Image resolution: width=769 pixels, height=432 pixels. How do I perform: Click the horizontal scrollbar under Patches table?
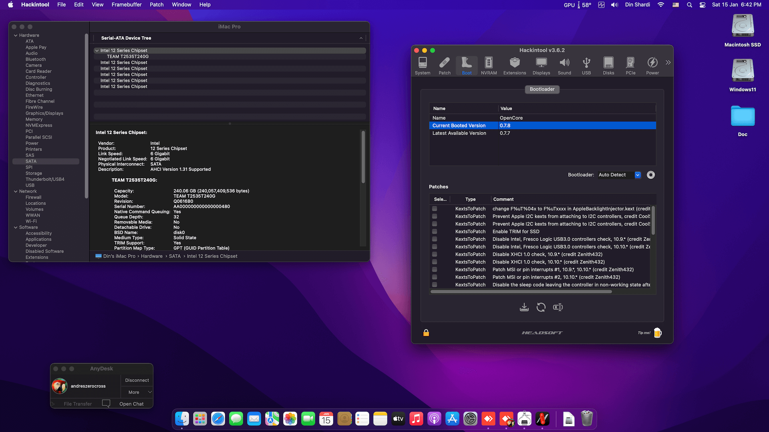pyautogui.click(x=521, y=292)
